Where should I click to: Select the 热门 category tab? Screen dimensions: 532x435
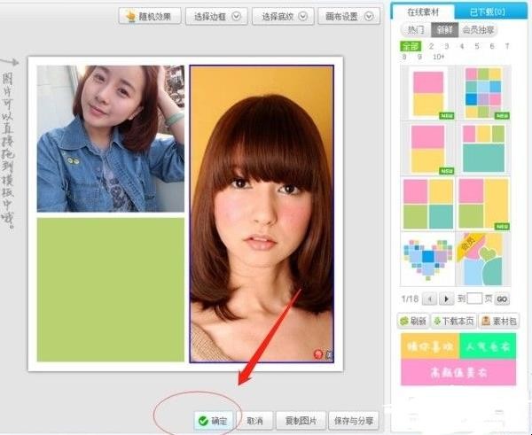click(416, 30)
